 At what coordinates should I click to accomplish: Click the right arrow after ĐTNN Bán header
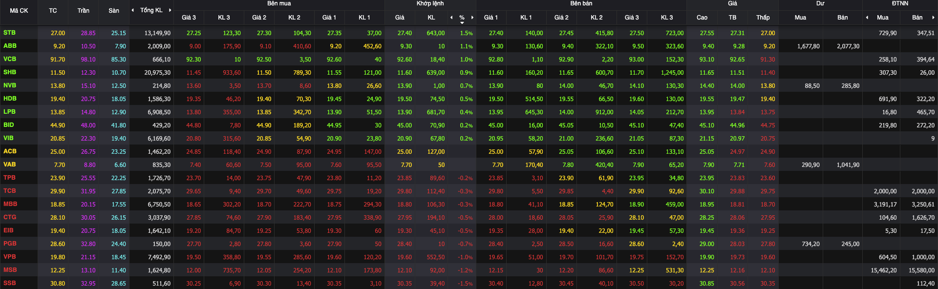[x=933, y=18]
